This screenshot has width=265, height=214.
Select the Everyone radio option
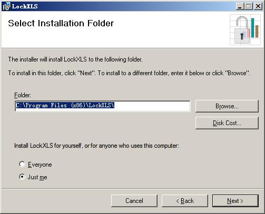click(22, 164)
